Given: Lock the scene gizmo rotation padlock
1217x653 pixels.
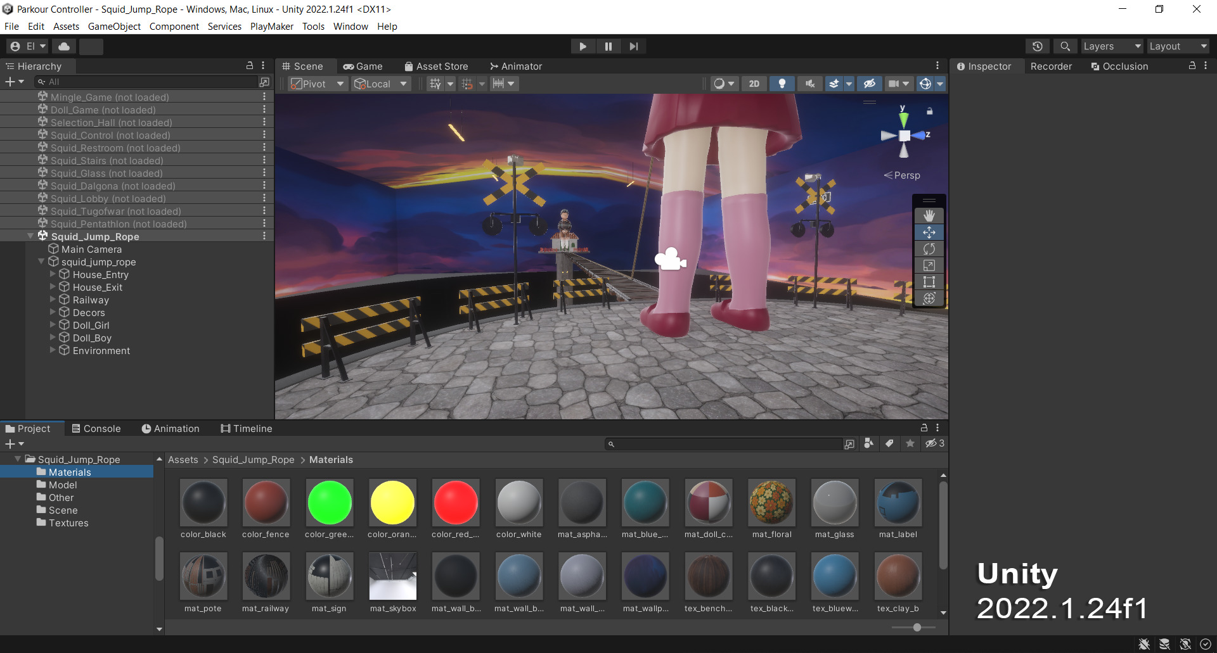Looking at the screenshot, I should click(929, 111).
